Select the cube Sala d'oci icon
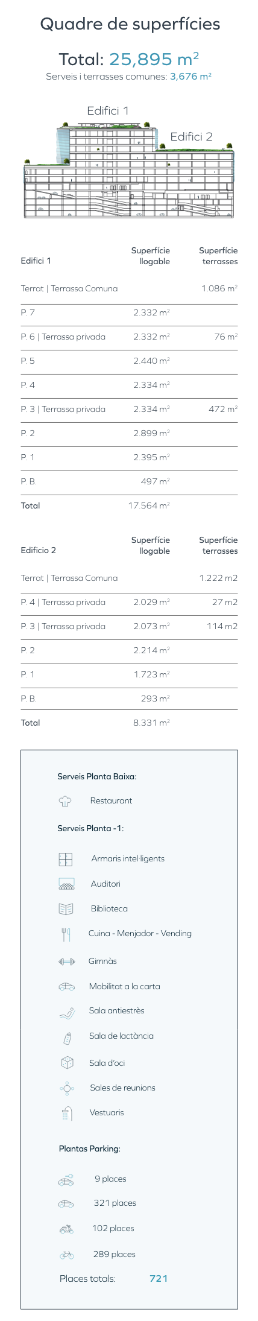Viewport: 258px width, 1321px height. [67, 1062]
